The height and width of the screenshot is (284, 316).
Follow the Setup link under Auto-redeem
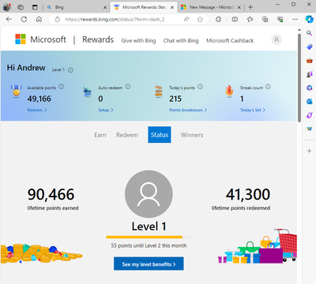point(106,110)
